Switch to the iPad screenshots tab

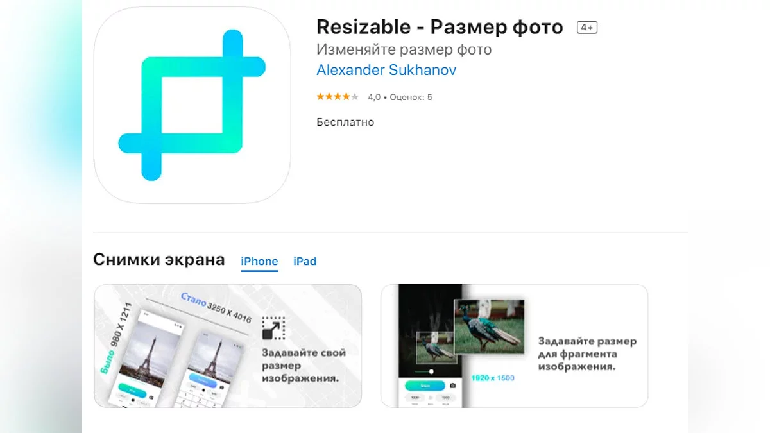click(x=305, y=261)
